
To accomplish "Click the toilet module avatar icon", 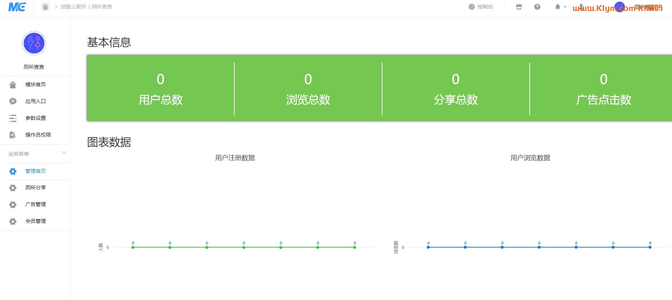I will pos(34,43).
